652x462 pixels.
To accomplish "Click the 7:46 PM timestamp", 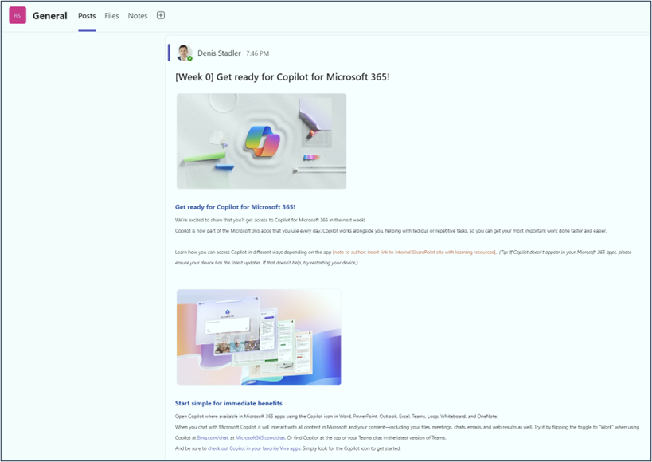I will click(x=257, y=53).
